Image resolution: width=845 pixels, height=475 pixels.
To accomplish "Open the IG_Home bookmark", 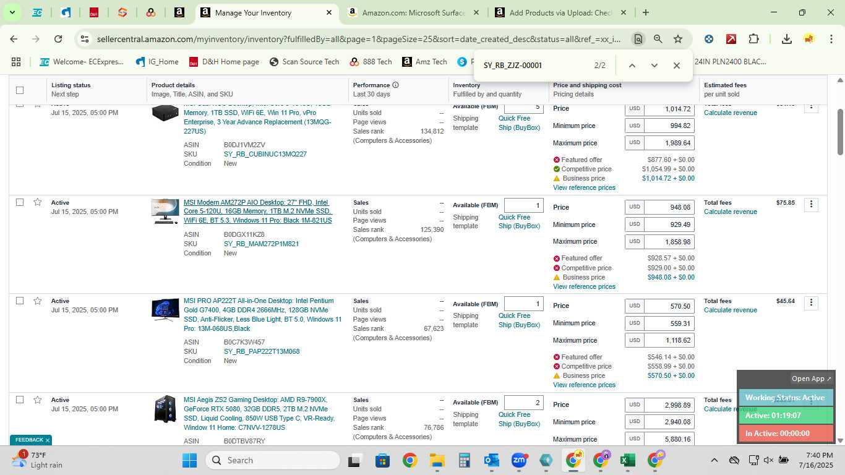I will [x=157, y=62].
